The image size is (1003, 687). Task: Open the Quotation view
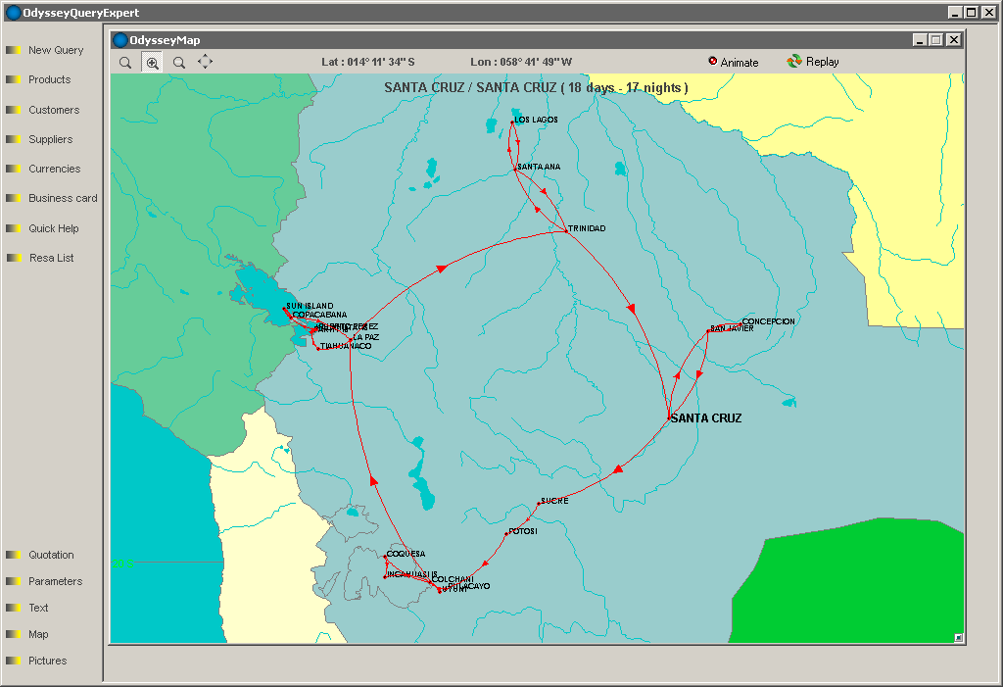(51, 555)
